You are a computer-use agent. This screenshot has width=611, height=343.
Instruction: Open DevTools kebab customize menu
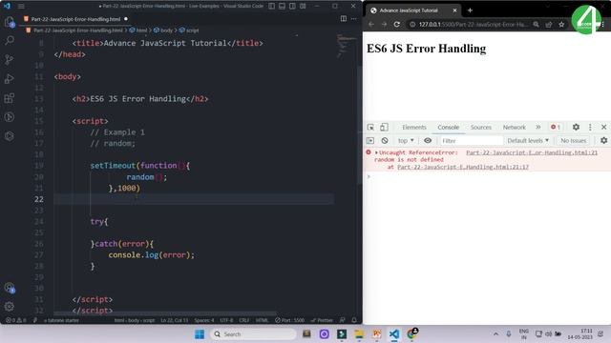(x=590, y=127)
